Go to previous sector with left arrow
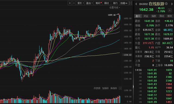 tap(136, 4)
